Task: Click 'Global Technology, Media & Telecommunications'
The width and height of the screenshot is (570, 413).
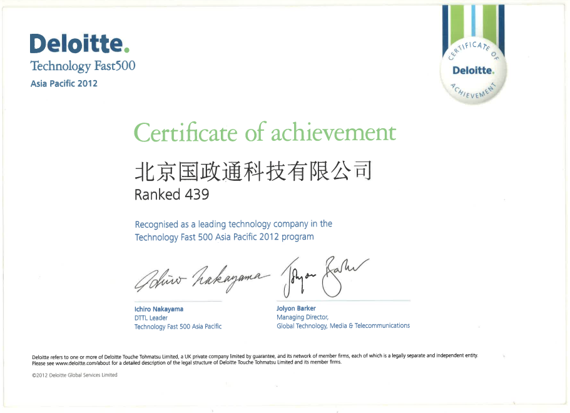Action: pos(343,326)
